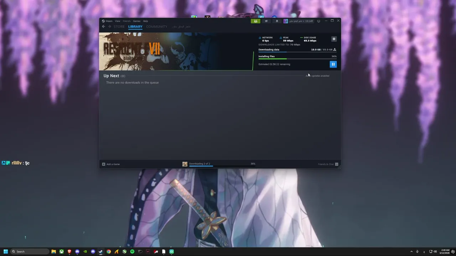Open the View menu
Screen dimensions: 456x256
click(118, 21)
